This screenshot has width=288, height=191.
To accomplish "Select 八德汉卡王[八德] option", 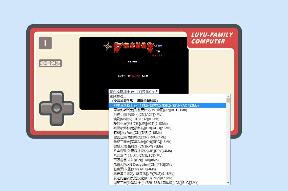I will (167, 155).
